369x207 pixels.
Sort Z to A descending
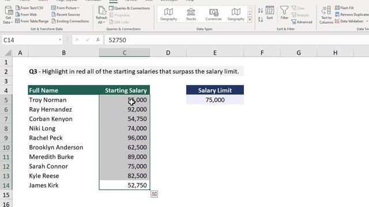[260, 19]
